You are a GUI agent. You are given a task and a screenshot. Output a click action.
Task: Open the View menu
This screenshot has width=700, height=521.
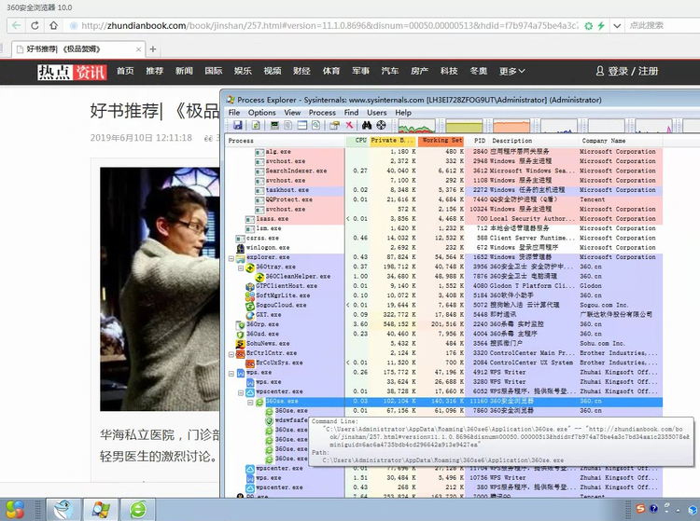[292, 113]
